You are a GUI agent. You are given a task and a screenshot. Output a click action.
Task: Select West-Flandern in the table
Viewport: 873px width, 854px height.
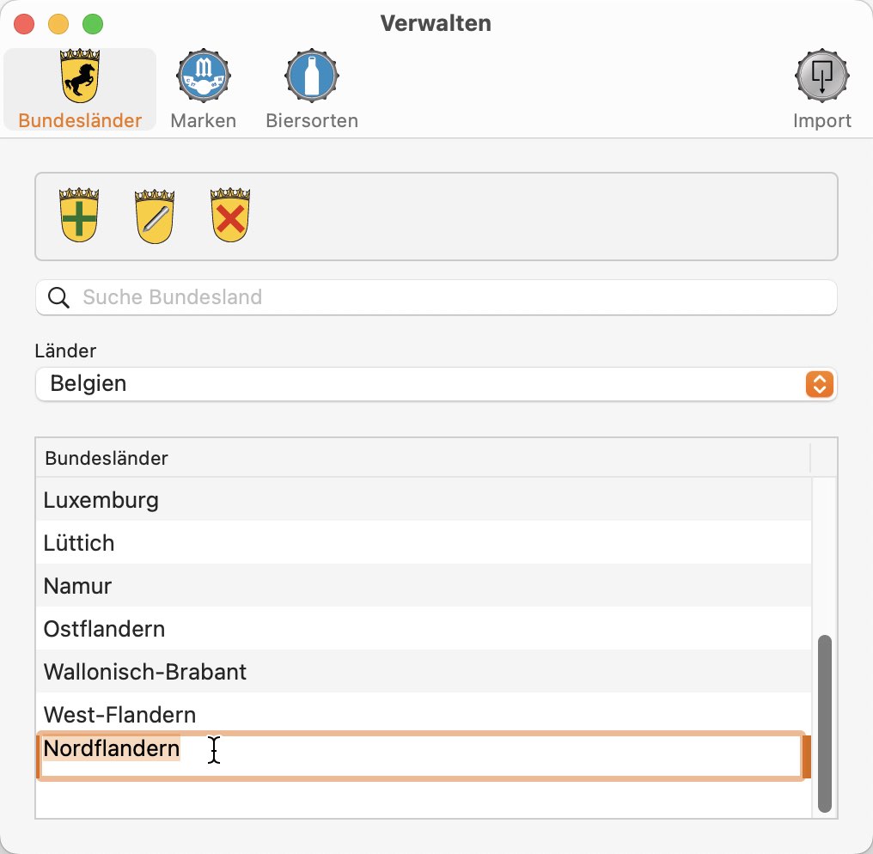click(423, 714)
